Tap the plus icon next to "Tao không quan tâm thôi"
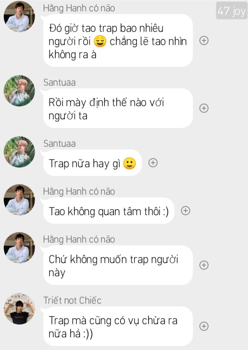This screenshot has height=350, width=248. 185,210
